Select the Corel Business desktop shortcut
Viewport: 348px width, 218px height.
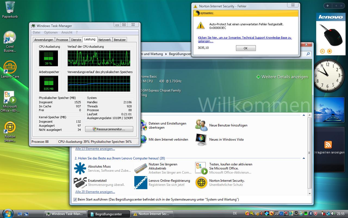[10, 41]
